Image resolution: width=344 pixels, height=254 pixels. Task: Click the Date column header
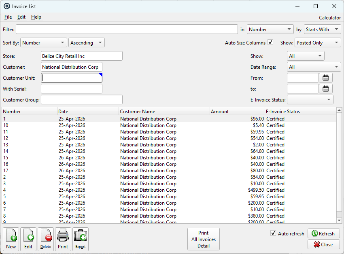[x=88, y=111]
